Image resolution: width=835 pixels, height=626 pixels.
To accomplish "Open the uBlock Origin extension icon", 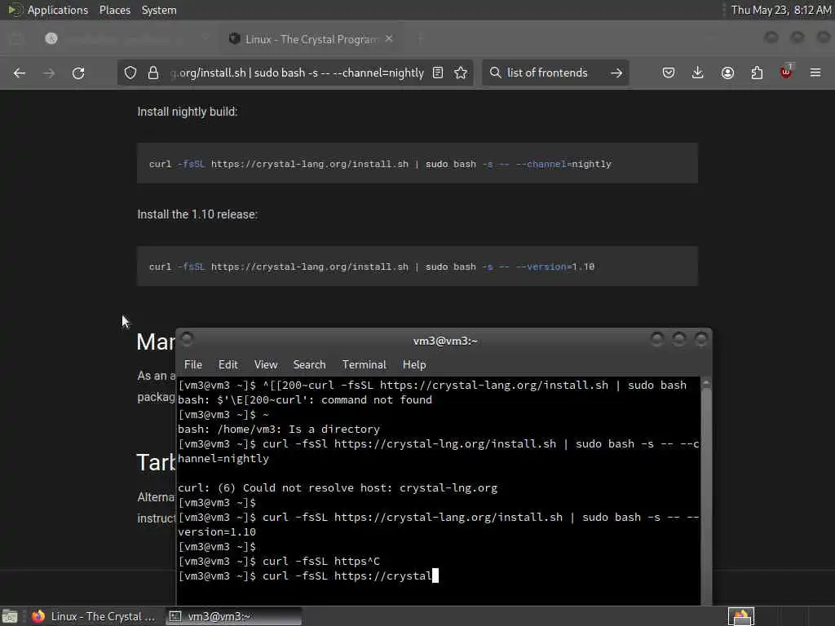I will [786, 72].
